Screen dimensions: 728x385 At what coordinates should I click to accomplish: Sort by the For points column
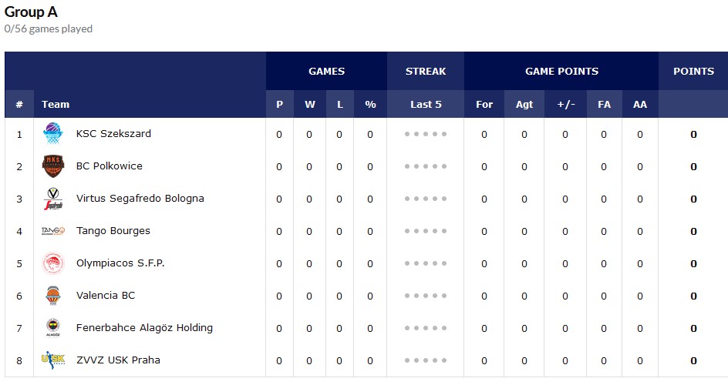(x=484, y=105)
